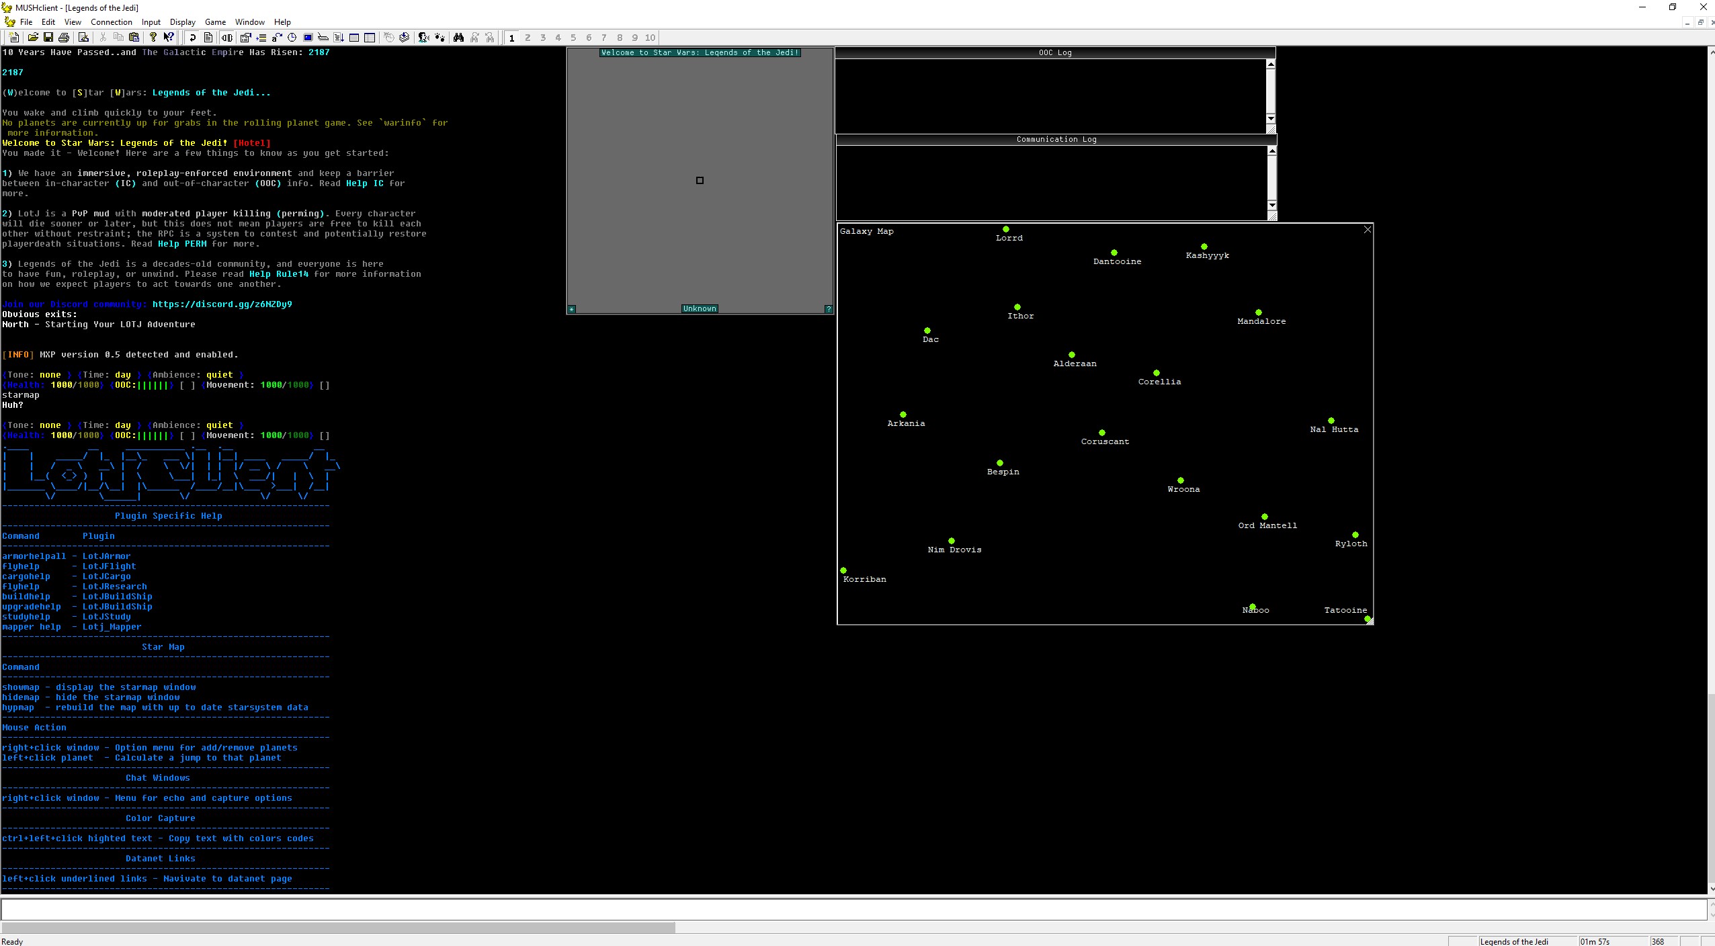Click the paw prints trace icon
This screenshot has width=1715, height=946.
click(440, 38)
